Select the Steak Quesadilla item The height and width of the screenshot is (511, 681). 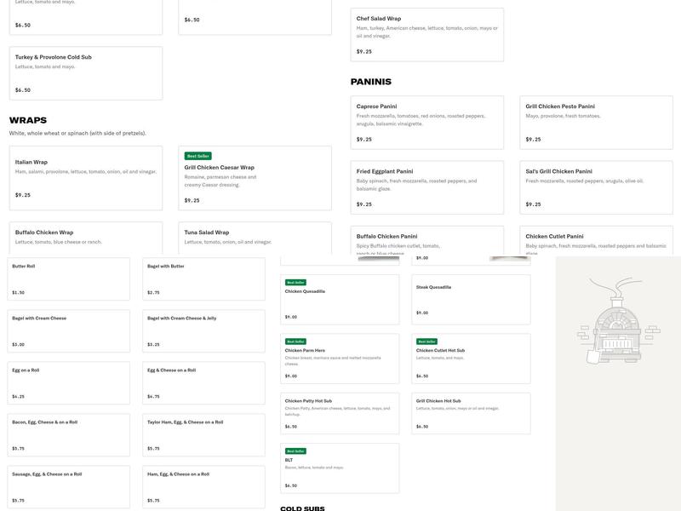coord(471,299)
